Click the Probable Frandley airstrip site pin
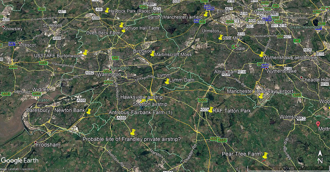330x172 pixels. point(133,132)
